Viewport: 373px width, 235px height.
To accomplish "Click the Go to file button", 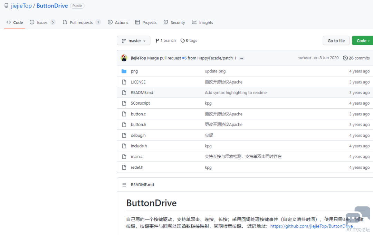I will [336, 41].
